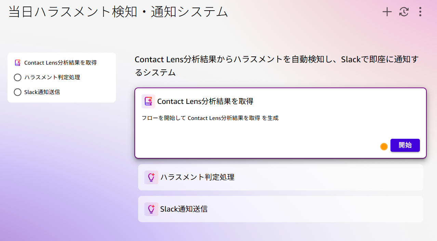Toggle the ハラスメント判定処理 radio in sidebar
Screen dimensions: 437x241
point(17,77)
